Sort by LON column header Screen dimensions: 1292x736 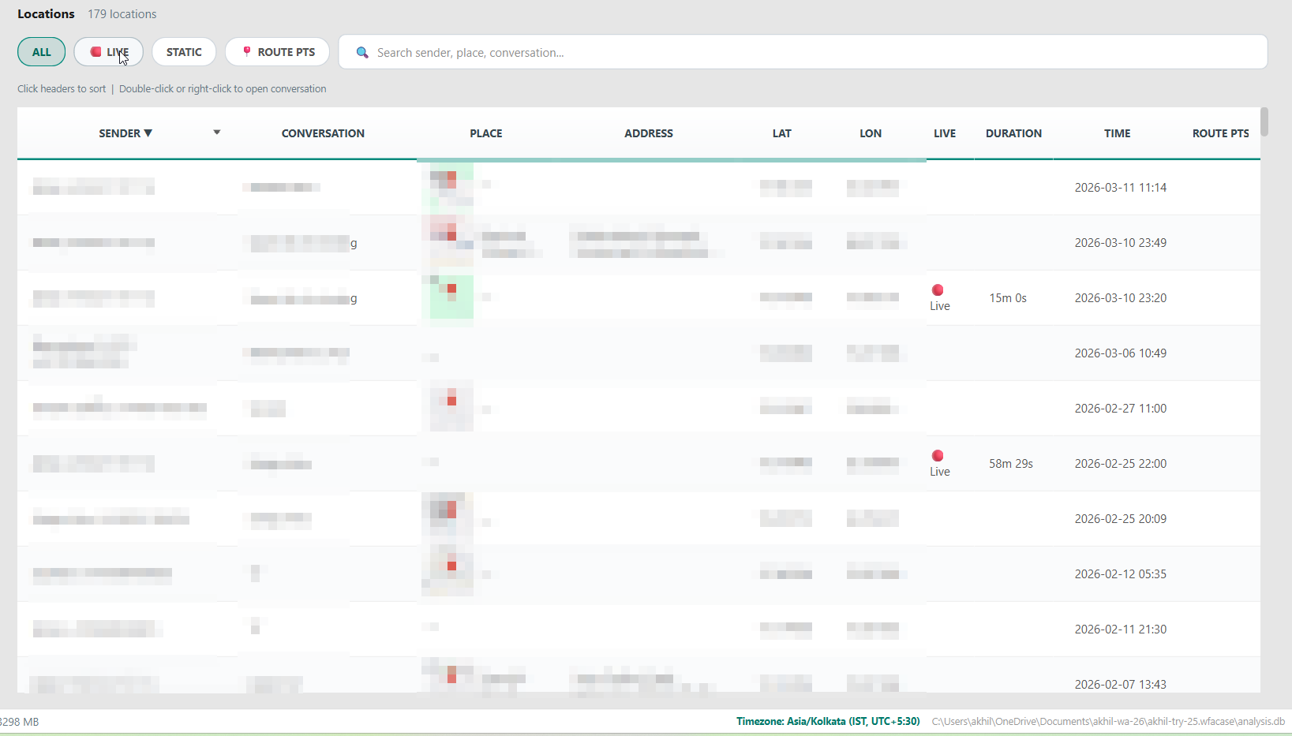871,133
